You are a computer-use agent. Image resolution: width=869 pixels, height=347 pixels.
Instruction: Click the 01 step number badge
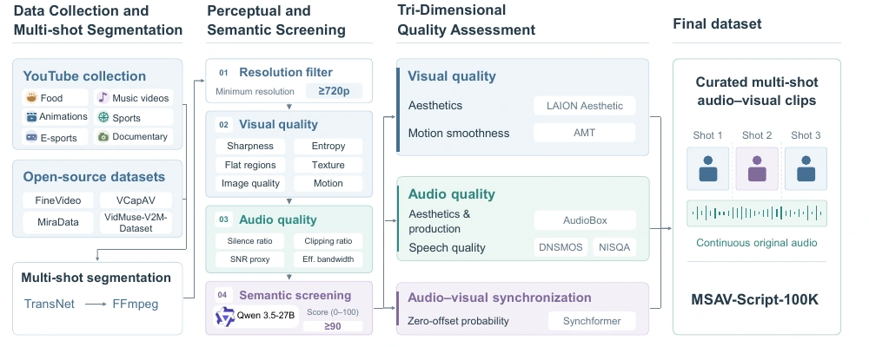coord(223,73)
